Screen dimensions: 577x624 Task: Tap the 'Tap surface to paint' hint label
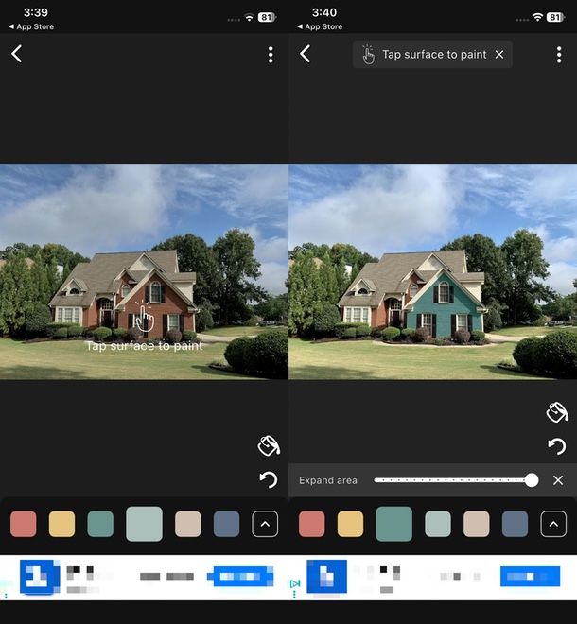434,55
